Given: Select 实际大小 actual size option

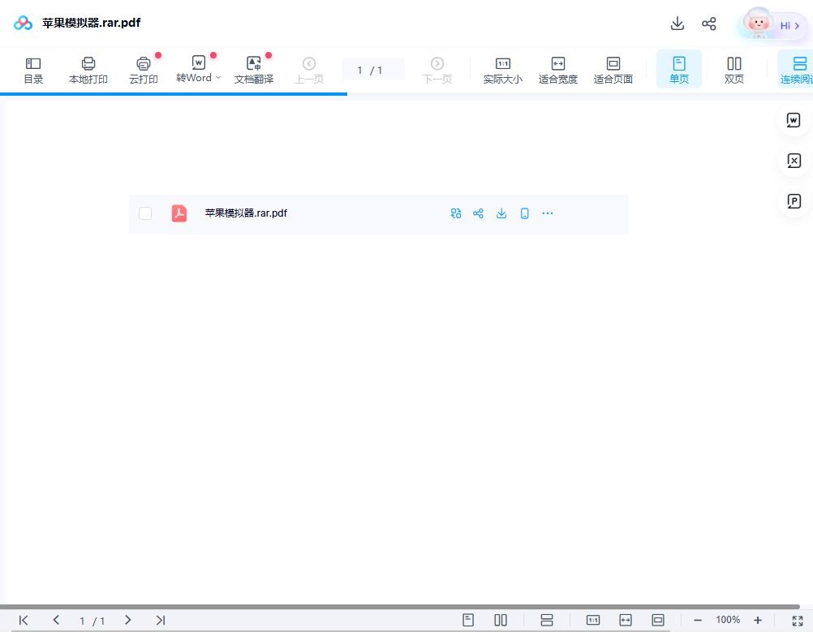Looking at the screenshot, I should pyautogui.click(x=503, y=70).
